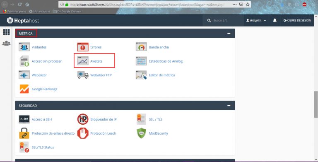Viewport: 318px width, 162px height.
Task: Open the Protección Leech hand icon
Action: click(83, 133)
